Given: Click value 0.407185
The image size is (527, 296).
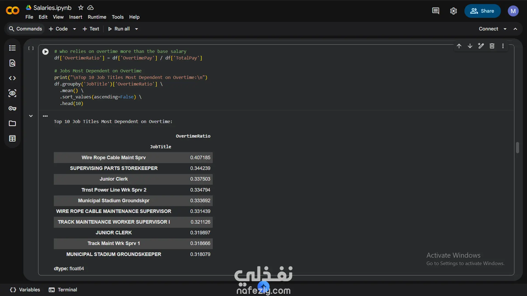Looking at the screenshot, I should click(x=200, y=158).
